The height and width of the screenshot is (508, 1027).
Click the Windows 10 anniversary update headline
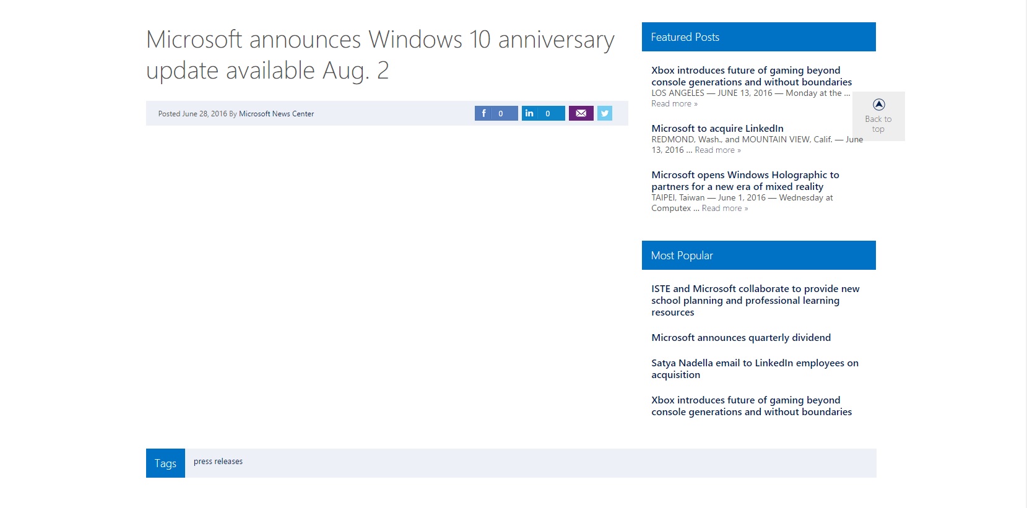pos(380,55)
